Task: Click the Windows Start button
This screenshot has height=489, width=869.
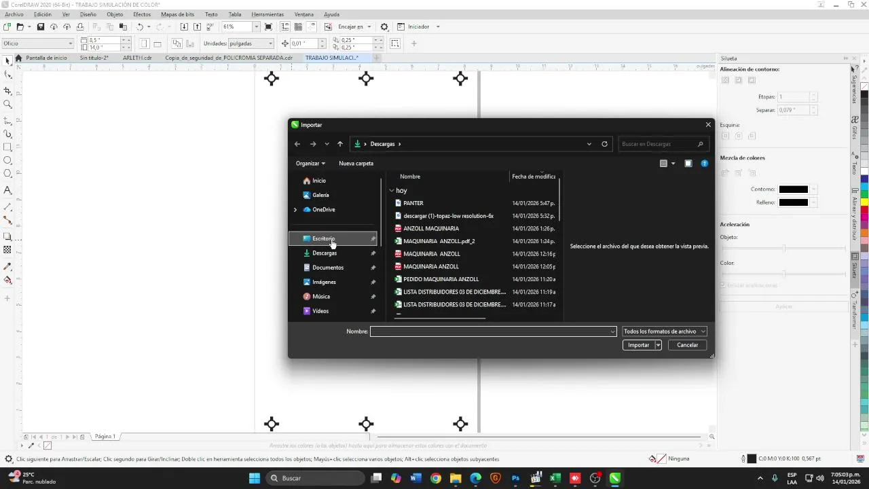Action: (255, 478)
